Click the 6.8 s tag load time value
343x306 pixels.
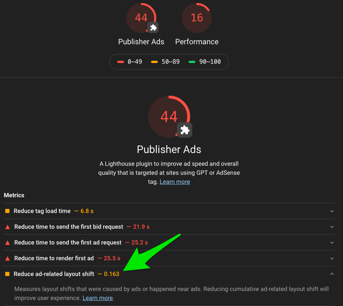87,211
